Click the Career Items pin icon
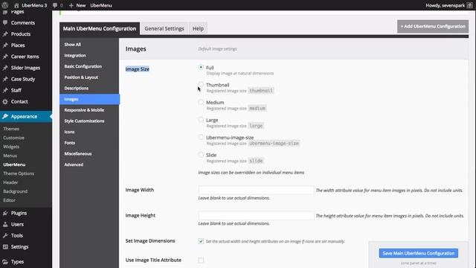 (x=5, y=57)
